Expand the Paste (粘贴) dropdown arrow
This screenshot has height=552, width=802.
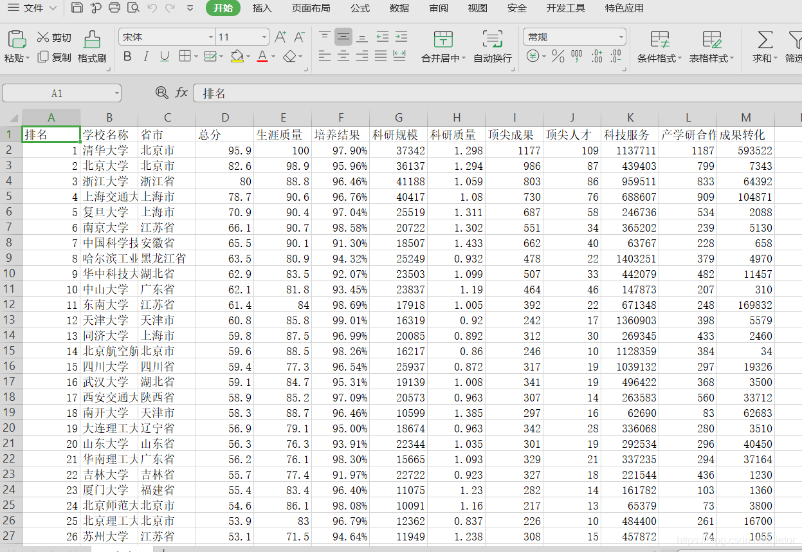click(x=28, y=58)
